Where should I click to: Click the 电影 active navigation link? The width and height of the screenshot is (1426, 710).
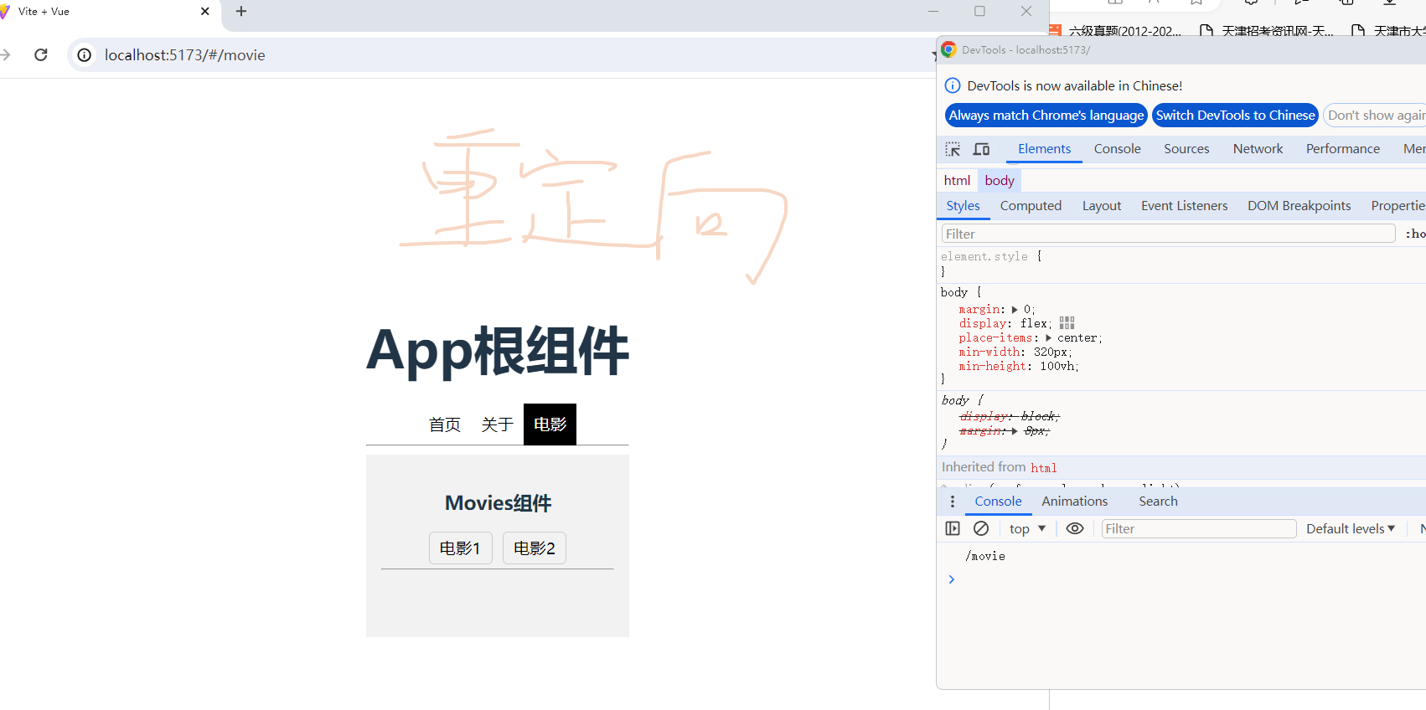(x=550, y=424)
